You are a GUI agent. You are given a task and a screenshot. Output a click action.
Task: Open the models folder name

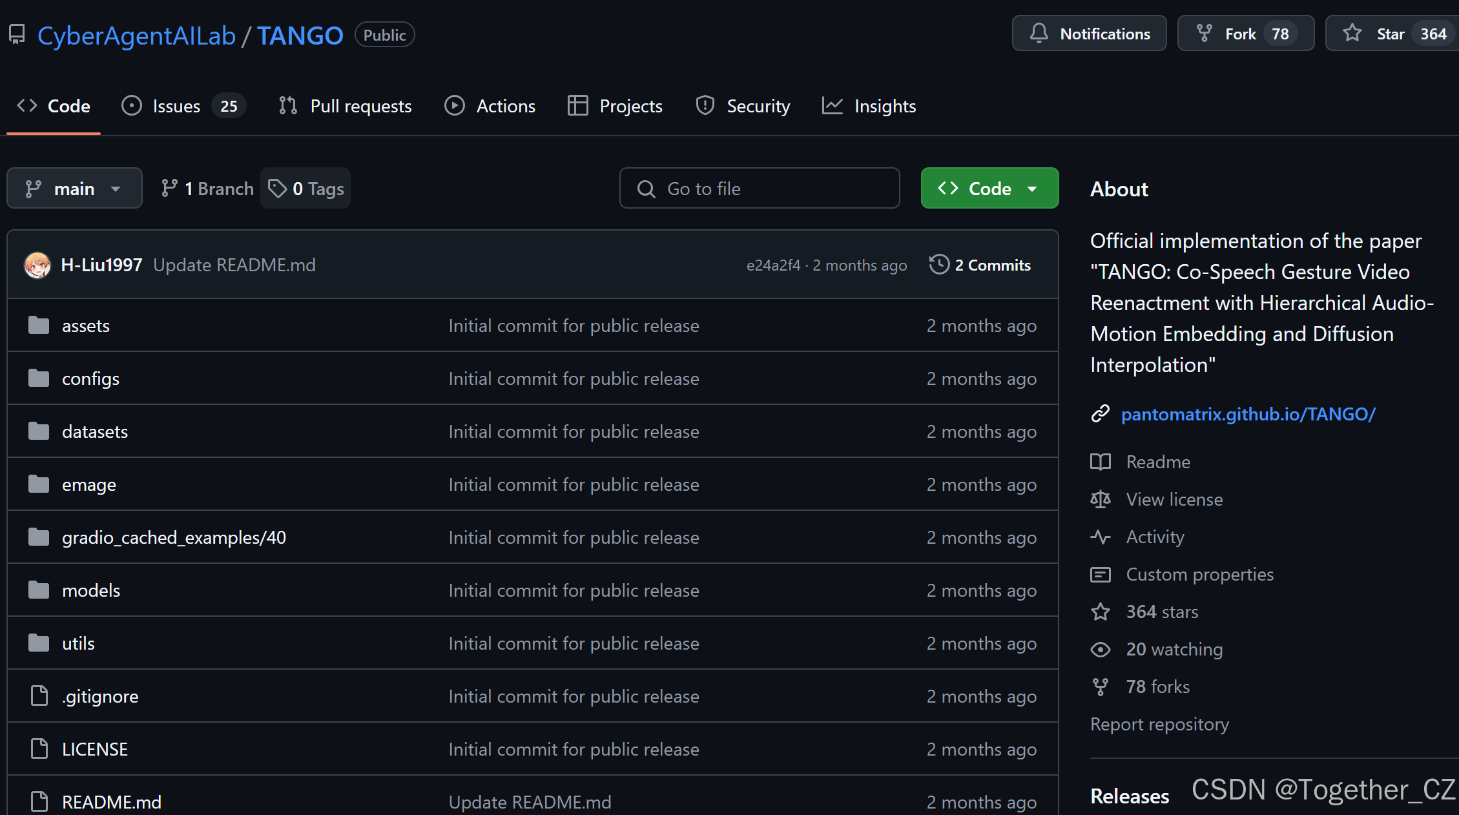pos(91,590)
